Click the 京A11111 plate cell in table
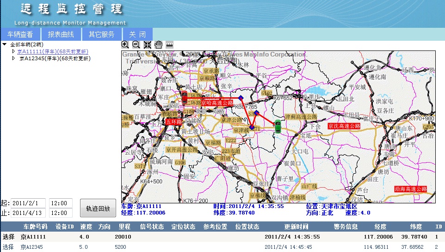 pos(33,237)
